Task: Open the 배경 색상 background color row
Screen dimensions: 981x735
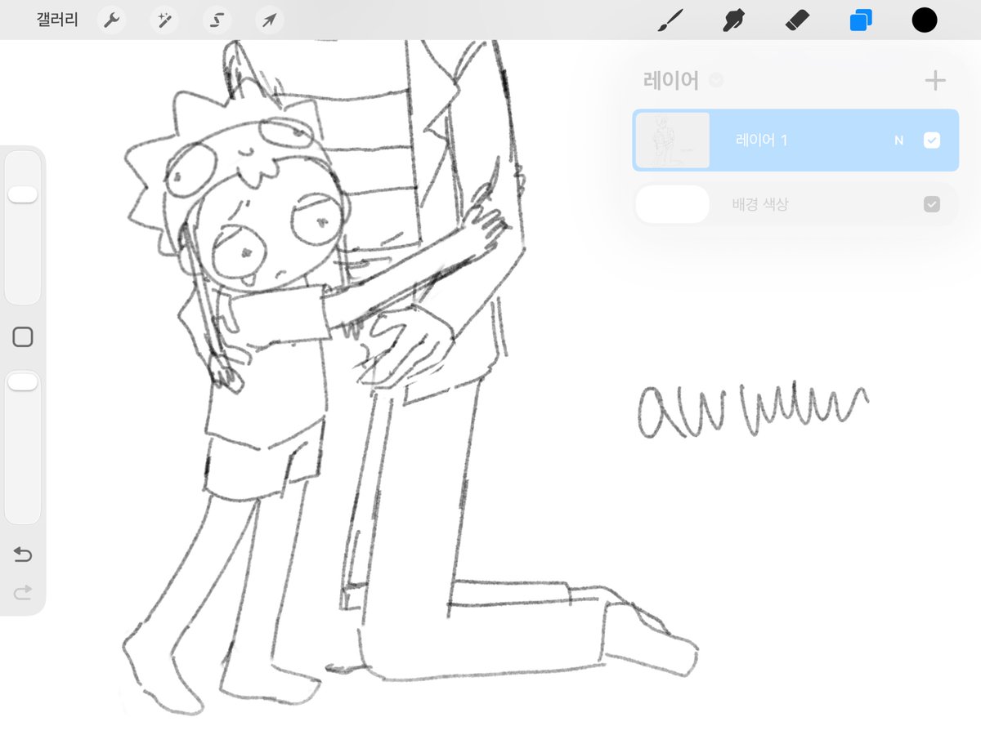Action: coord(795,204)
